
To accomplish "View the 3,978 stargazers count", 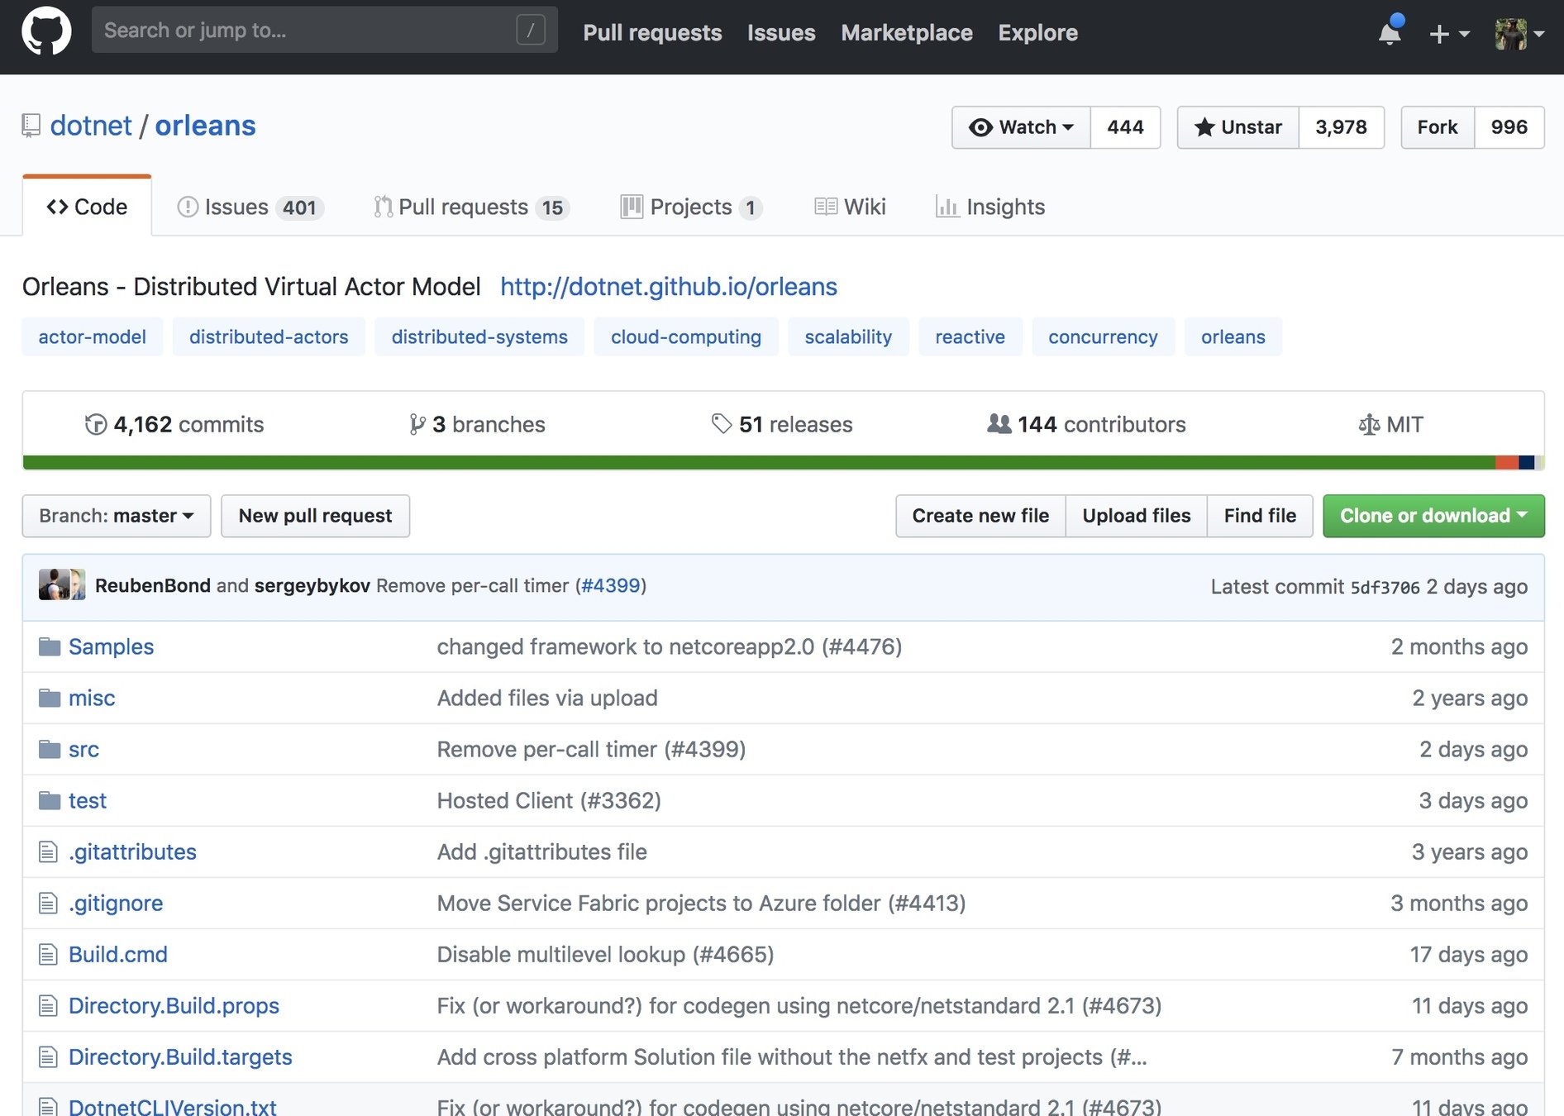I will [x=1341, y=127].
